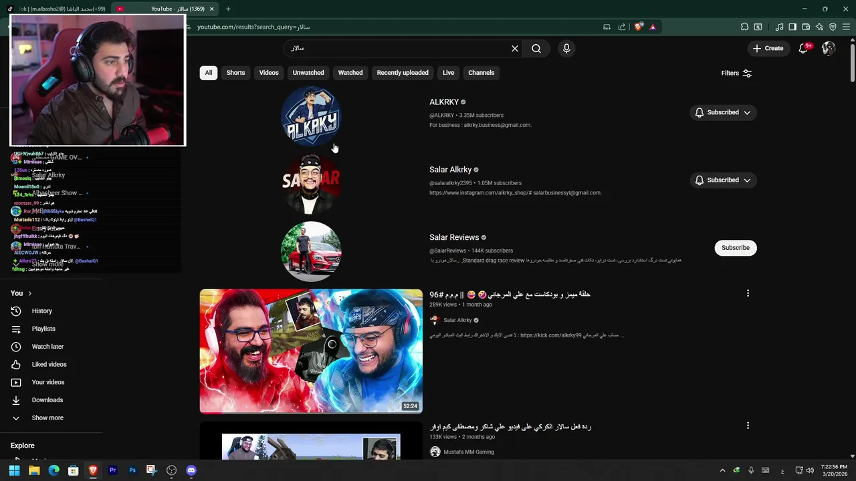Open File Explorer from the taskbar
Image resolution: width=856 pixels, height=481 pixels.
click(x=34, y=470)
